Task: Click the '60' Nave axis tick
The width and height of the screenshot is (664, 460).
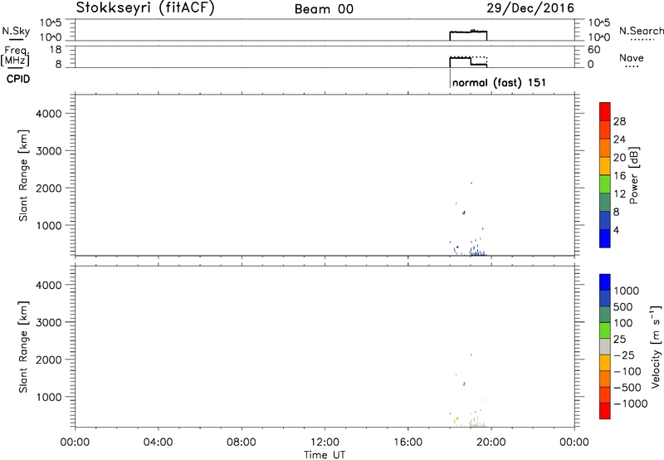Action: 594,50
